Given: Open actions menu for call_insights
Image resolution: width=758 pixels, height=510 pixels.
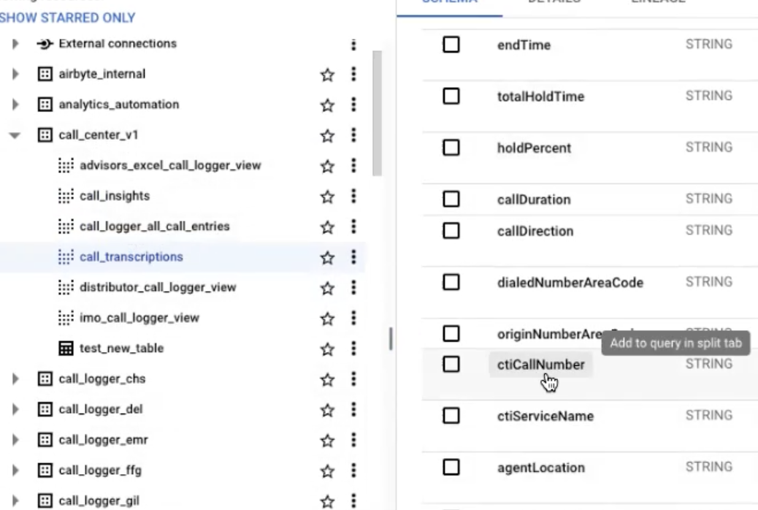Looking at the screenshot, I should 353,196.
